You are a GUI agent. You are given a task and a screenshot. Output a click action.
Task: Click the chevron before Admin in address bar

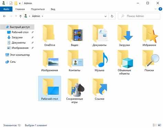(x=30, y=16)
